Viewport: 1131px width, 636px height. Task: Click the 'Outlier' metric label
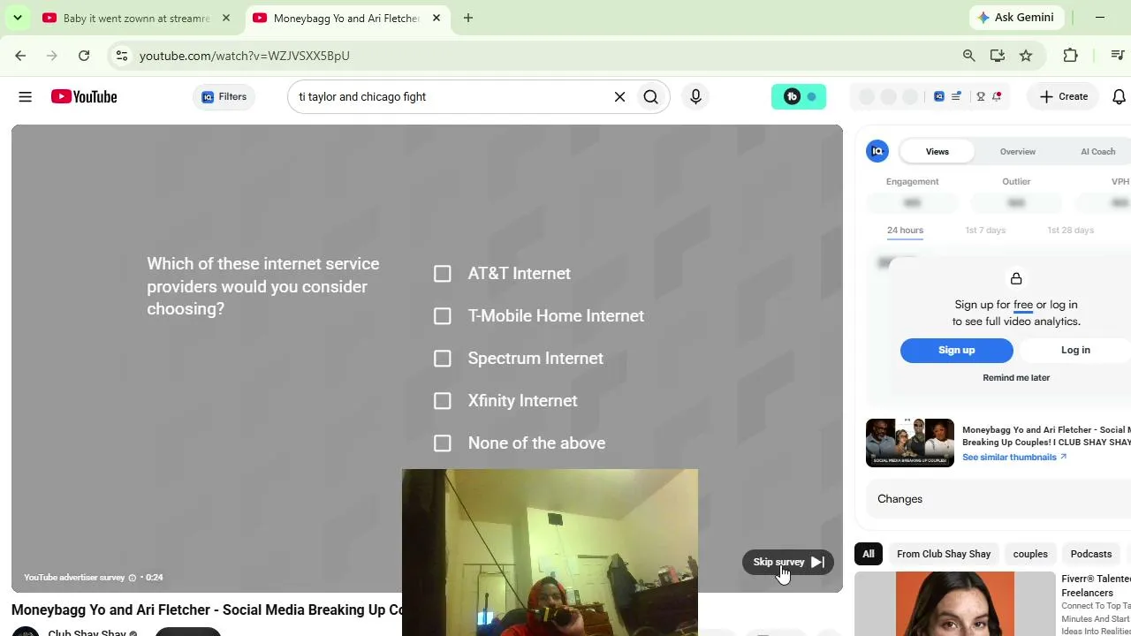[x=1016, y=182]
